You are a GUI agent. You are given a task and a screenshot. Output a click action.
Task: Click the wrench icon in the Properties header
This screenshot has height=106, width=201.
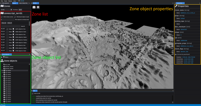coord(176,6)
